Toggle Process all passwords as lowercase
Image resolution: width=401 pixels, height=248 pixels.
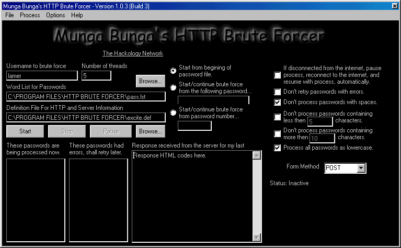[x=277, y=148]
